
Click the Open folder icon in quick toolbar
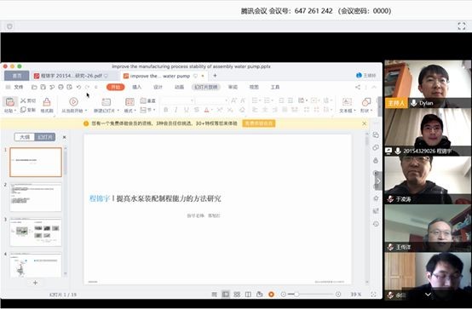pos(34,87)
